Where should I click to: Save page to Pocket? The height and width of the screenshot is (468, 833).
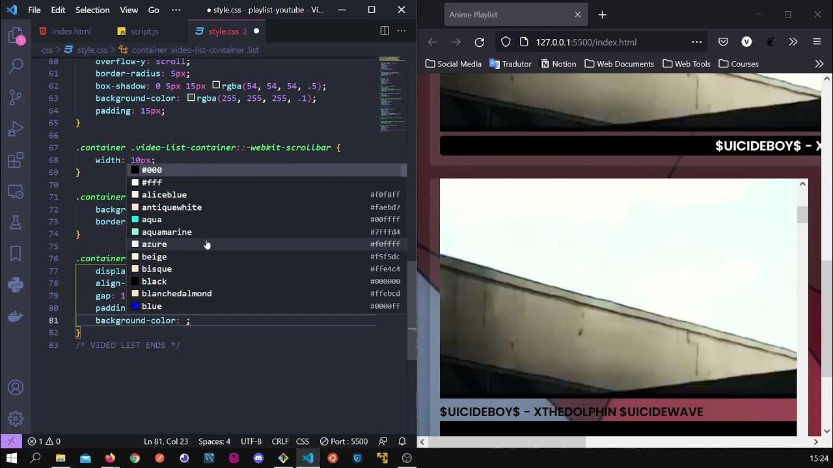click(x=723, y=42)
